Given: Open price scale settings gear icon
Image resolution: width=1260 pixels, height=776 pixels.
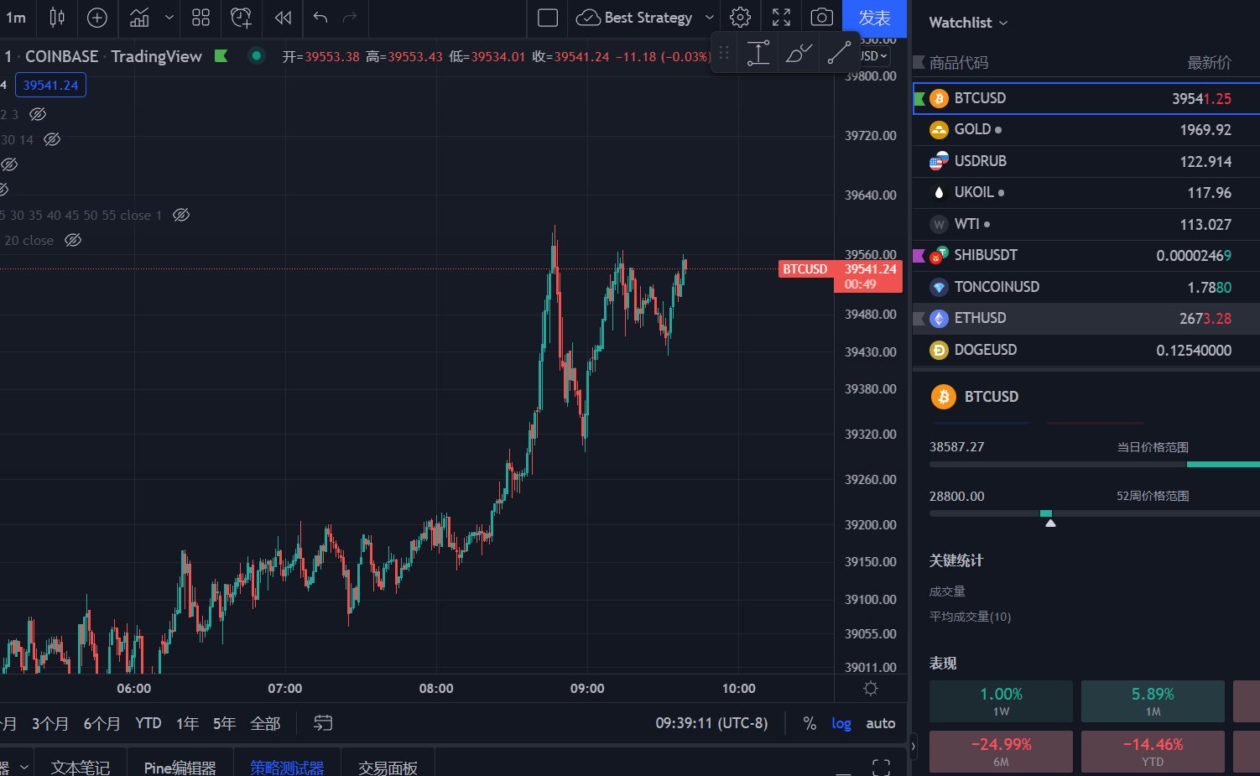Looking at the screenshot, I should tap(871, 689).
